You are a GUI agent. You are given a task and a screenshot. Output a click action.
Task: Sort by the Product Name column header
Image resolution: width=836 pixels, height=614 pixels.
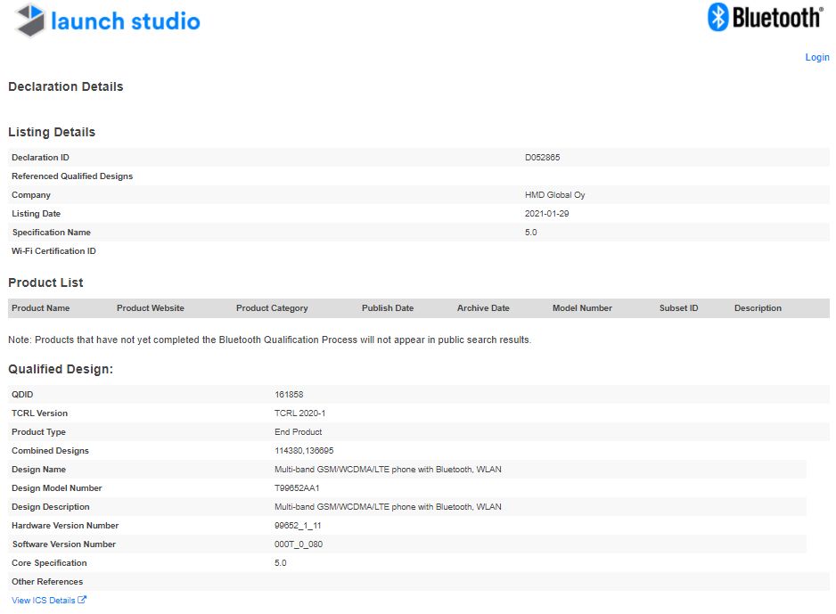[41, 308]
